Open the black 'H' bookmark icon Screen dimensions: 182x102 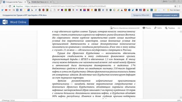tap(81, 10)
